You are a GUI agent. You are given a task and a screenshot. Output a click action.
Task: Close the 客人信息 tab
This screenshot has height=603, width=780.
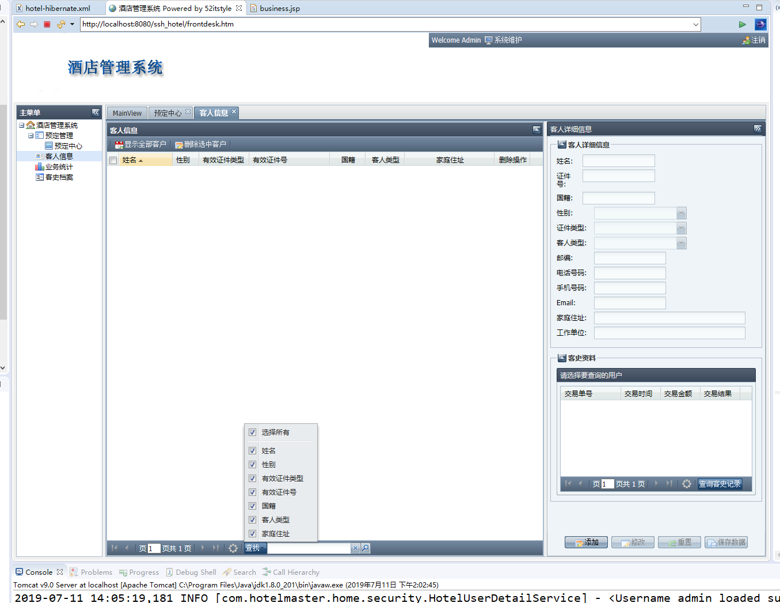pos(234,112)
